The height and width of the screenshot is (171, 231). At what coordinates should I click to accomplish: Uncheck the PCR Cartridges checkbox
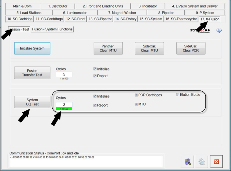(136, 95)
